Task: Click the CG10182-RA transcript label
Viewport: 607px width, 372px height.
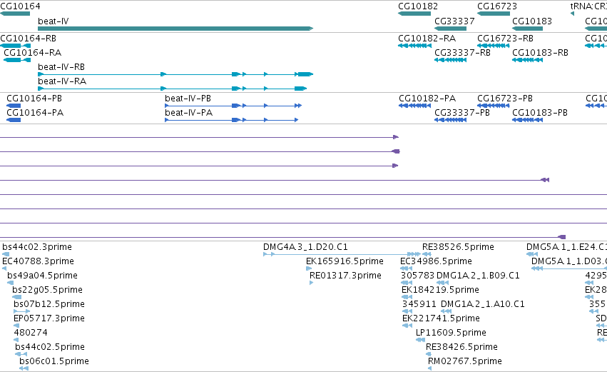Action: pyautogui.click(x=427, y=39)
